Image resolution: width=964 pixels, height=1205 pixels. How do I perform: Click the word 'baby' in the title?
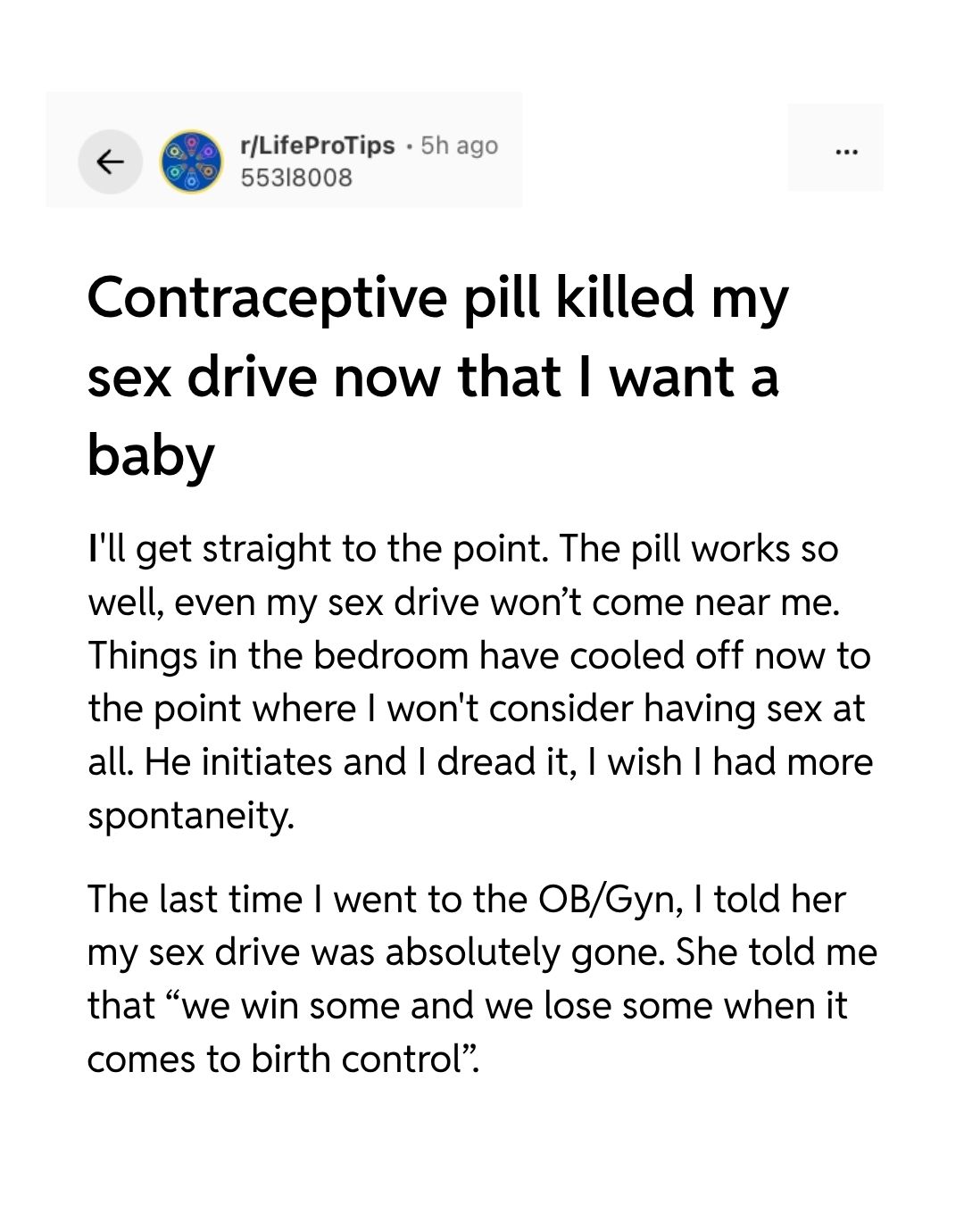coord(151,455)
